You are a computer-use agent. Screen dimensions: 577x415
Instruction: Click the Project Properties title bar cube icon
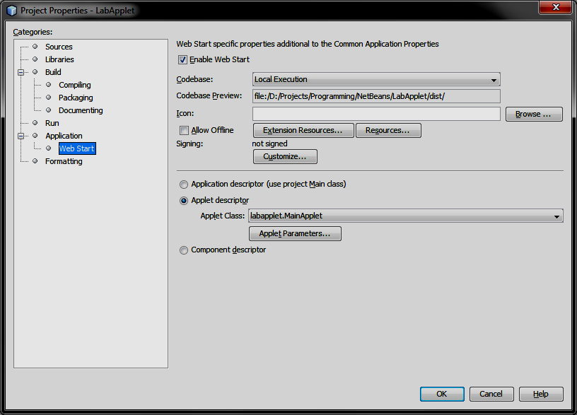[12, 11]
